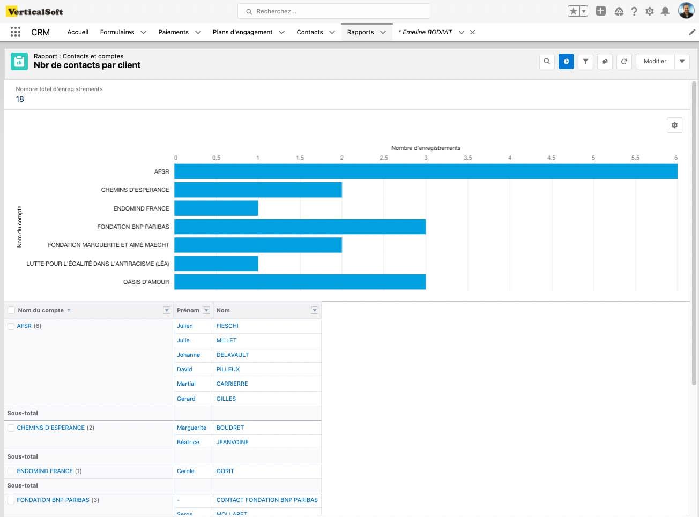Switch to the Emeline BODIVIT tab

click(426, 32)
